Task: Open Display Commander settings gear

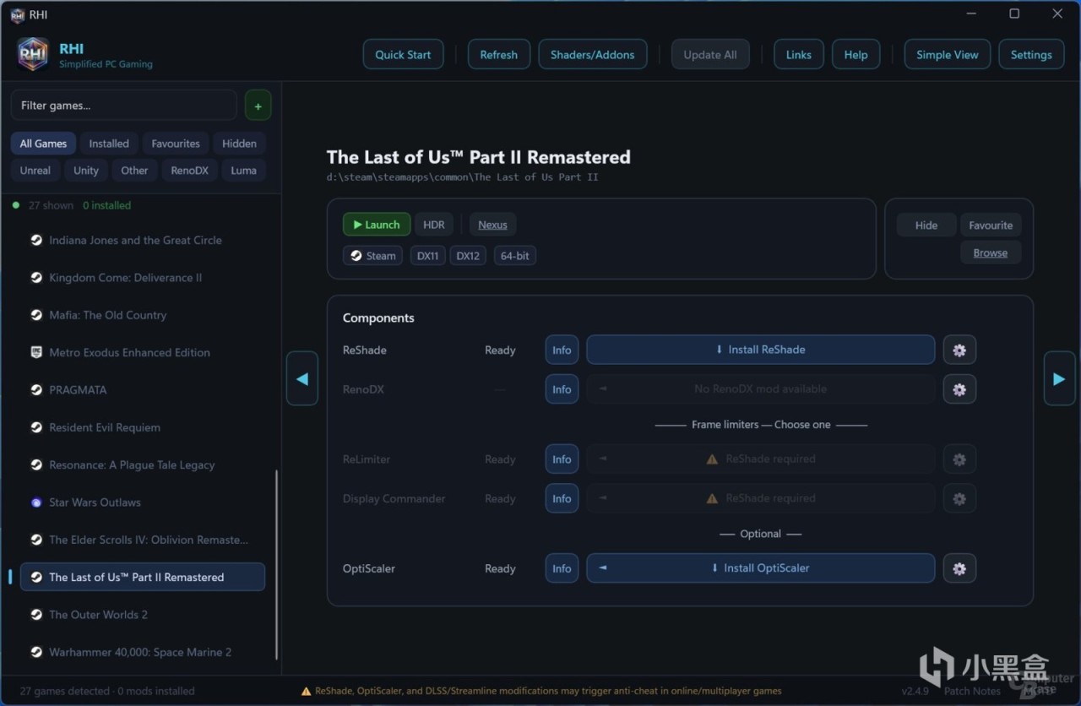Action: (x=959, y=498)
